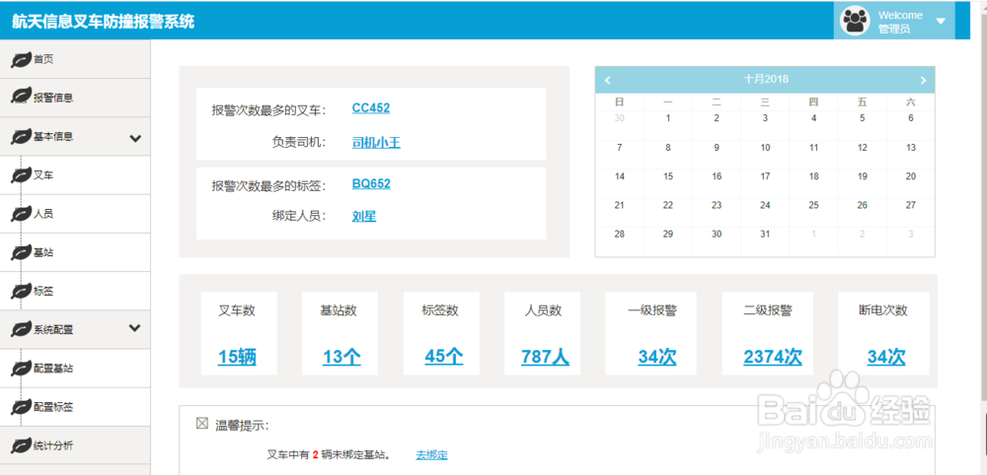
Task: Select October 1 in the calendar
Action: point(668,118)
